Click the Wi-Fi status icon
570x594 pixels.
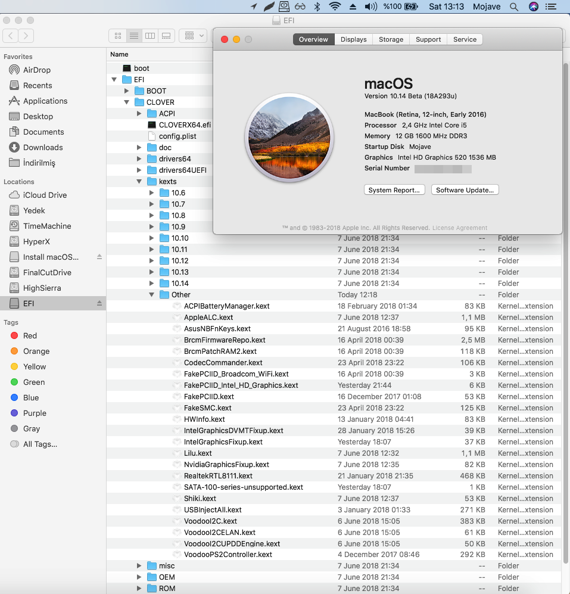click(x=335, y=7)
